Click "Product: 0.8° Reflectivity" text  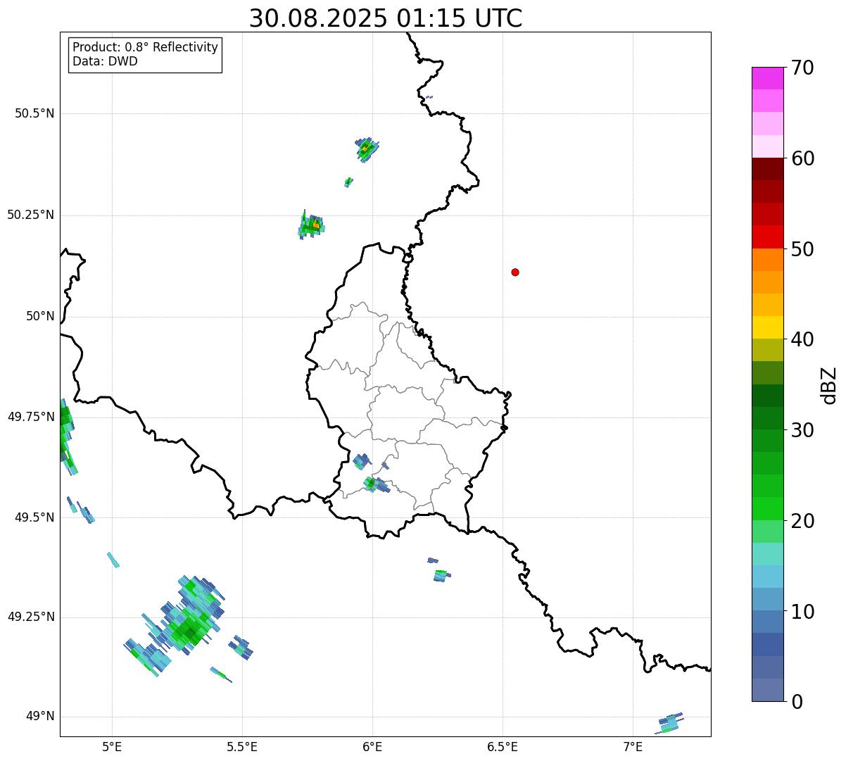point(146,47)
